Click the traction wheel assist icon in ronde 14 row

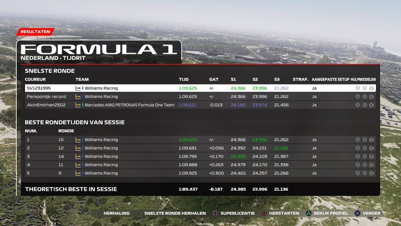click(357, 156)
